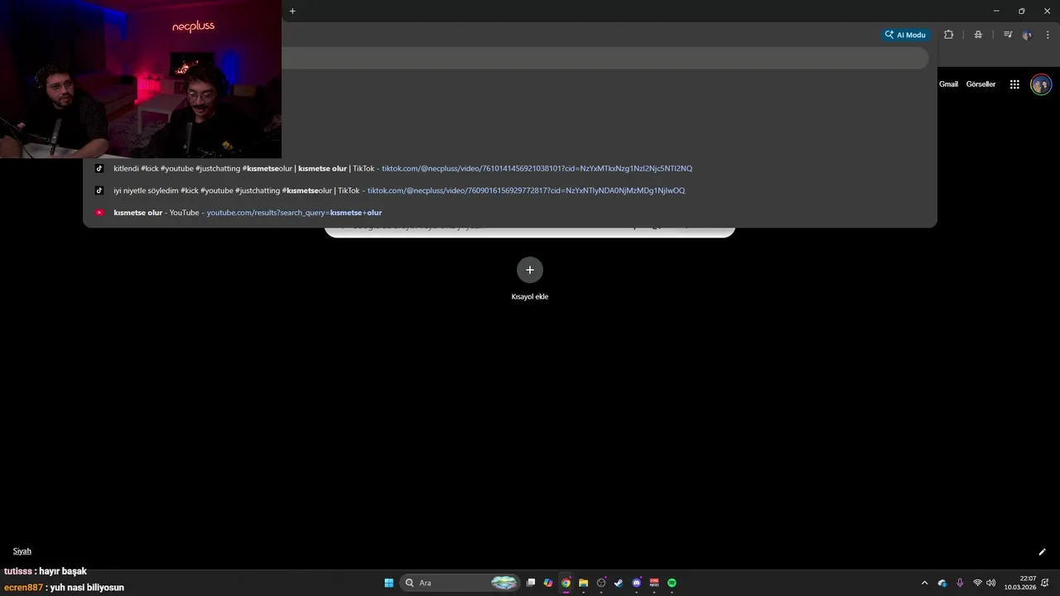This screenshot has width=1060, height=596.
Task: Launch Copilot from the taskbar
Action: (548, 583)
